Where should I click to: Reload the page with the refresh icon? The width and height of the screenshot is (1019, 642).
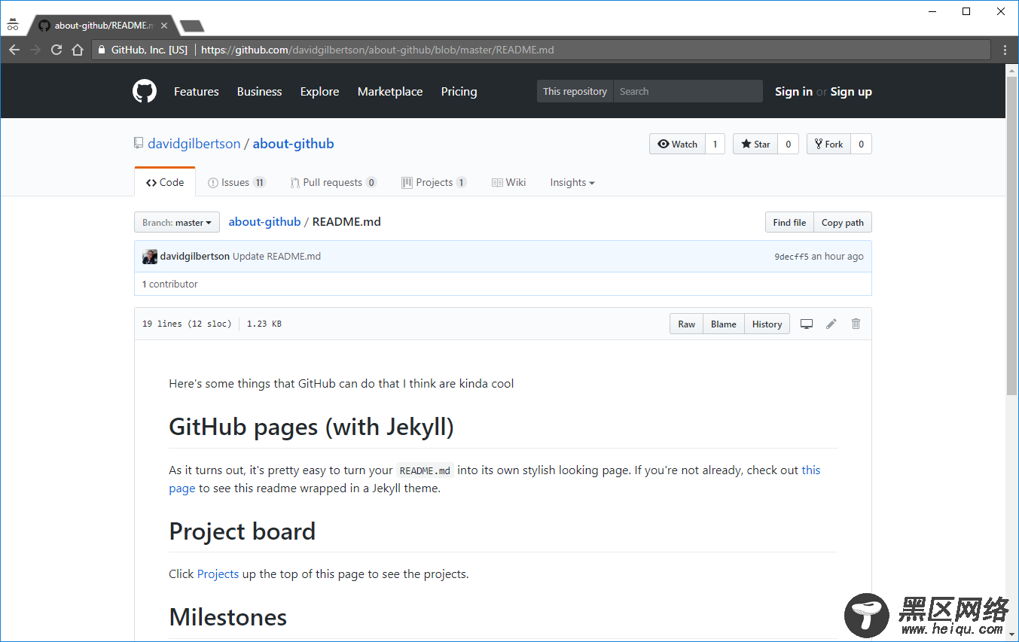point(56,50)
